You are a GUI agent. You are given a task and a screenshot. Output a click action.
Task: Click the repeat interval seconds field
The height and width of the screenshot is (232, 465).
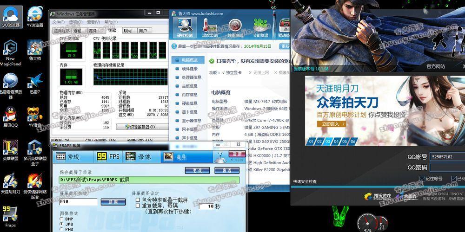click(x=206, y=206)
